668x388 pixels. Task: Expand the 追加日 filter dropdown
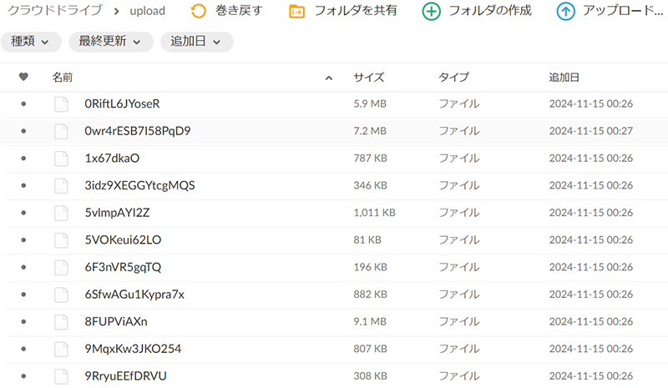[x=196, y=41]
